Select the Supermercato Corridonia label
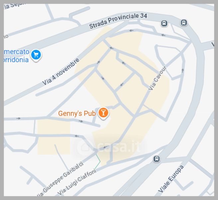The image size is (218, 200). [x=16, y=56]
